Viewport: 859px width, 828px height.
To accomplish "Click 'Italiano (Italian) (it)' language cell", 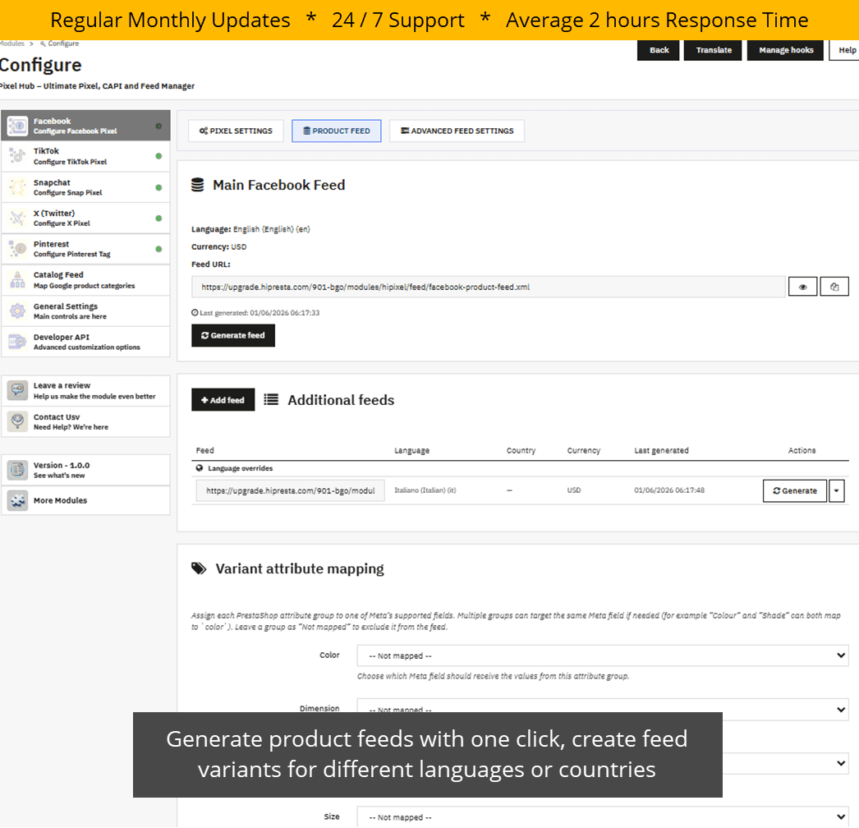I will pos(425,490).
